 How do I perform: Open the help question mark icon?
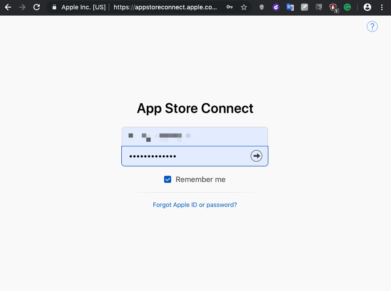[372, 27]
